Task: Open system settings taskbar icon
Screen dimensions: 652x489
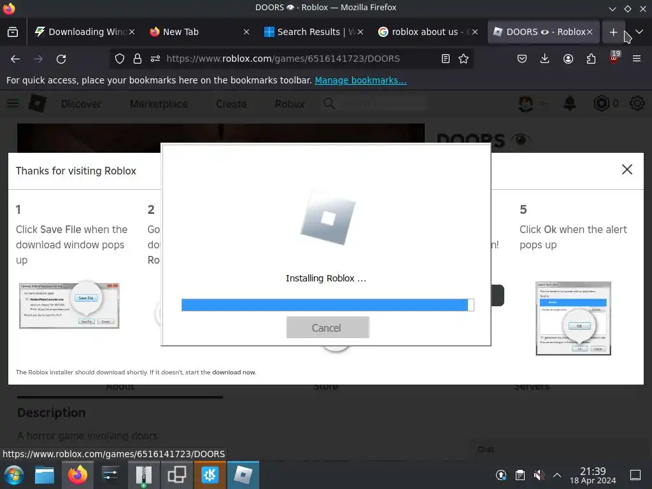Action: 110,475
